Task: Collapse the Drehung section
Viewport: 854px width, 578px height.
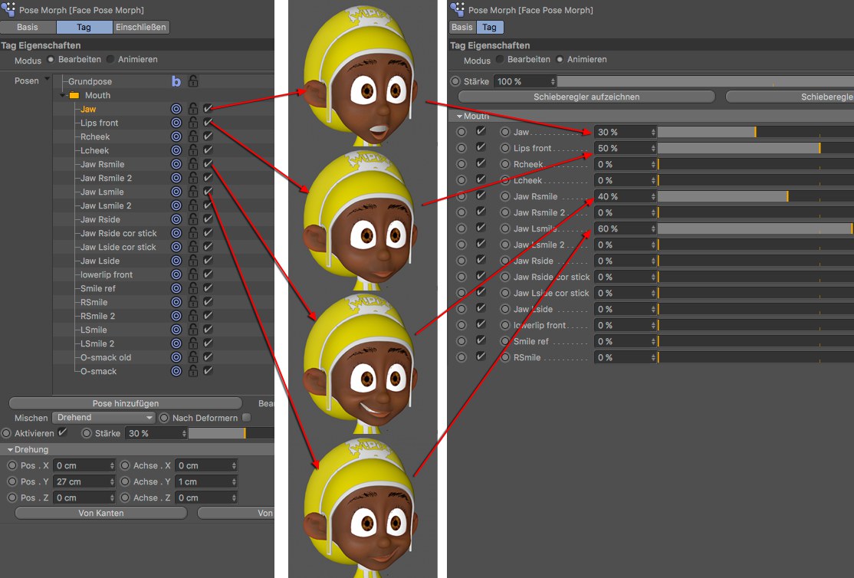Action: coord(10,450)
